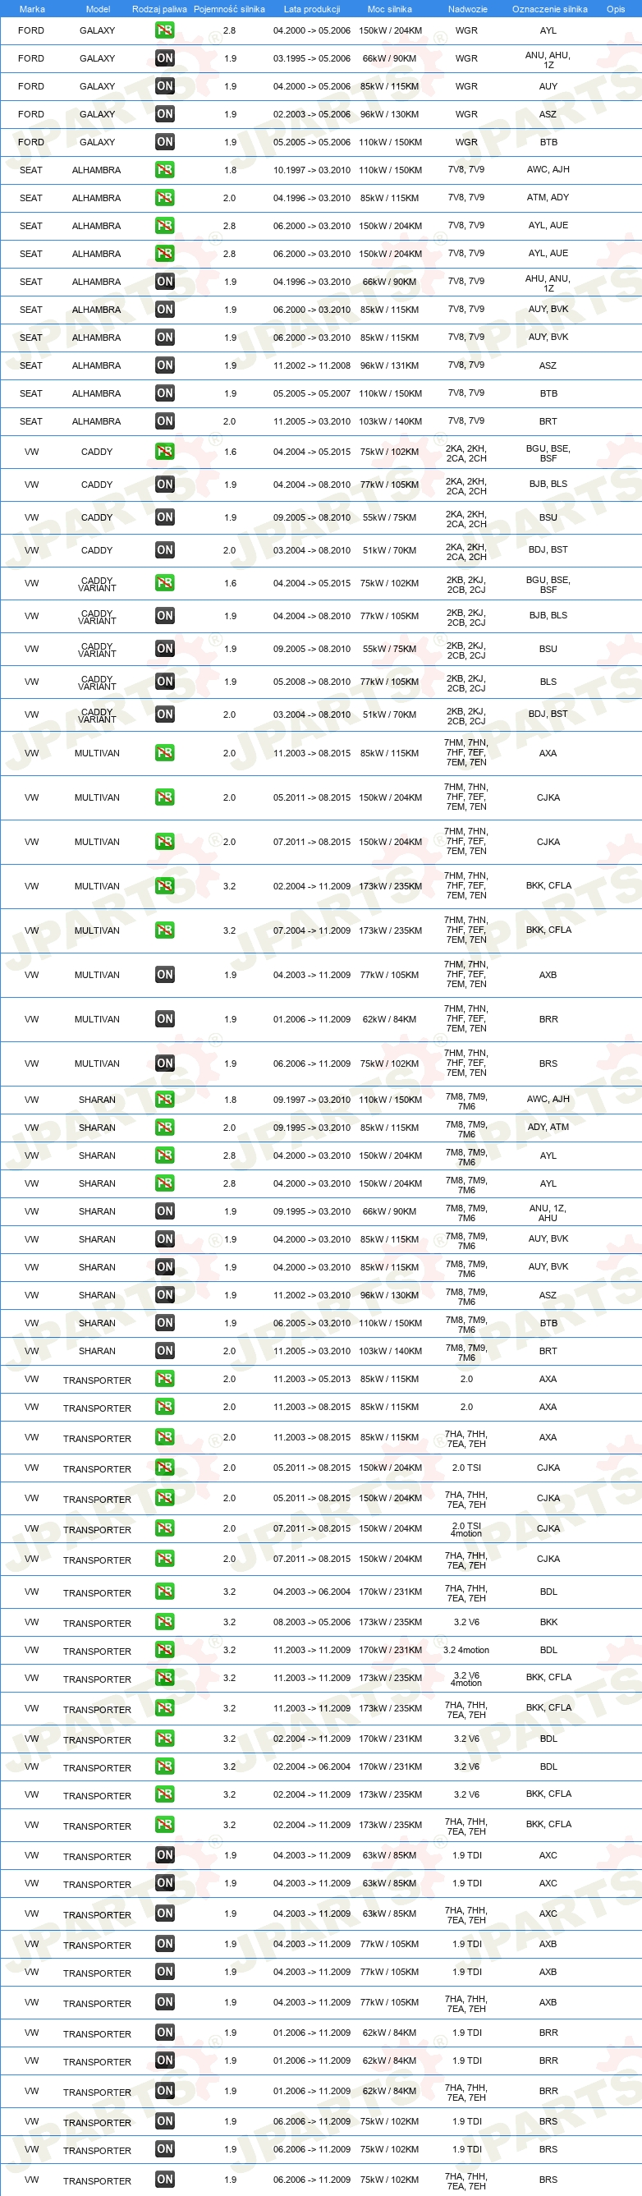Click the diesel ON icon for Ford Galaxy 66kW

click(x=164, y=58)
